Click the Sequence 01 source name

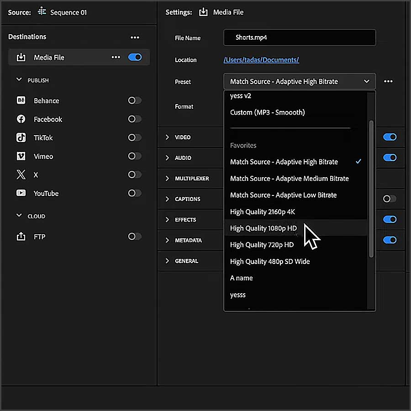click(x=68, y=12)
